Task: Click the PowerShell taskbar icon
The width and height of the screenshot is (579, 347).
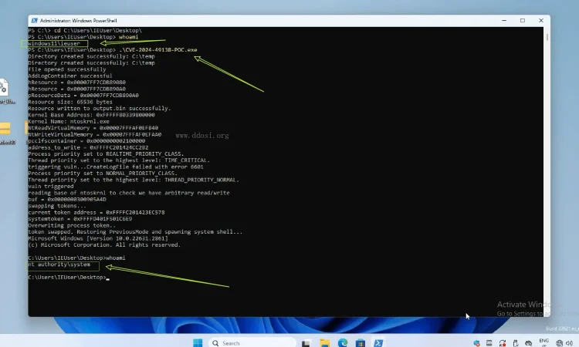Action: pos(378,343)
